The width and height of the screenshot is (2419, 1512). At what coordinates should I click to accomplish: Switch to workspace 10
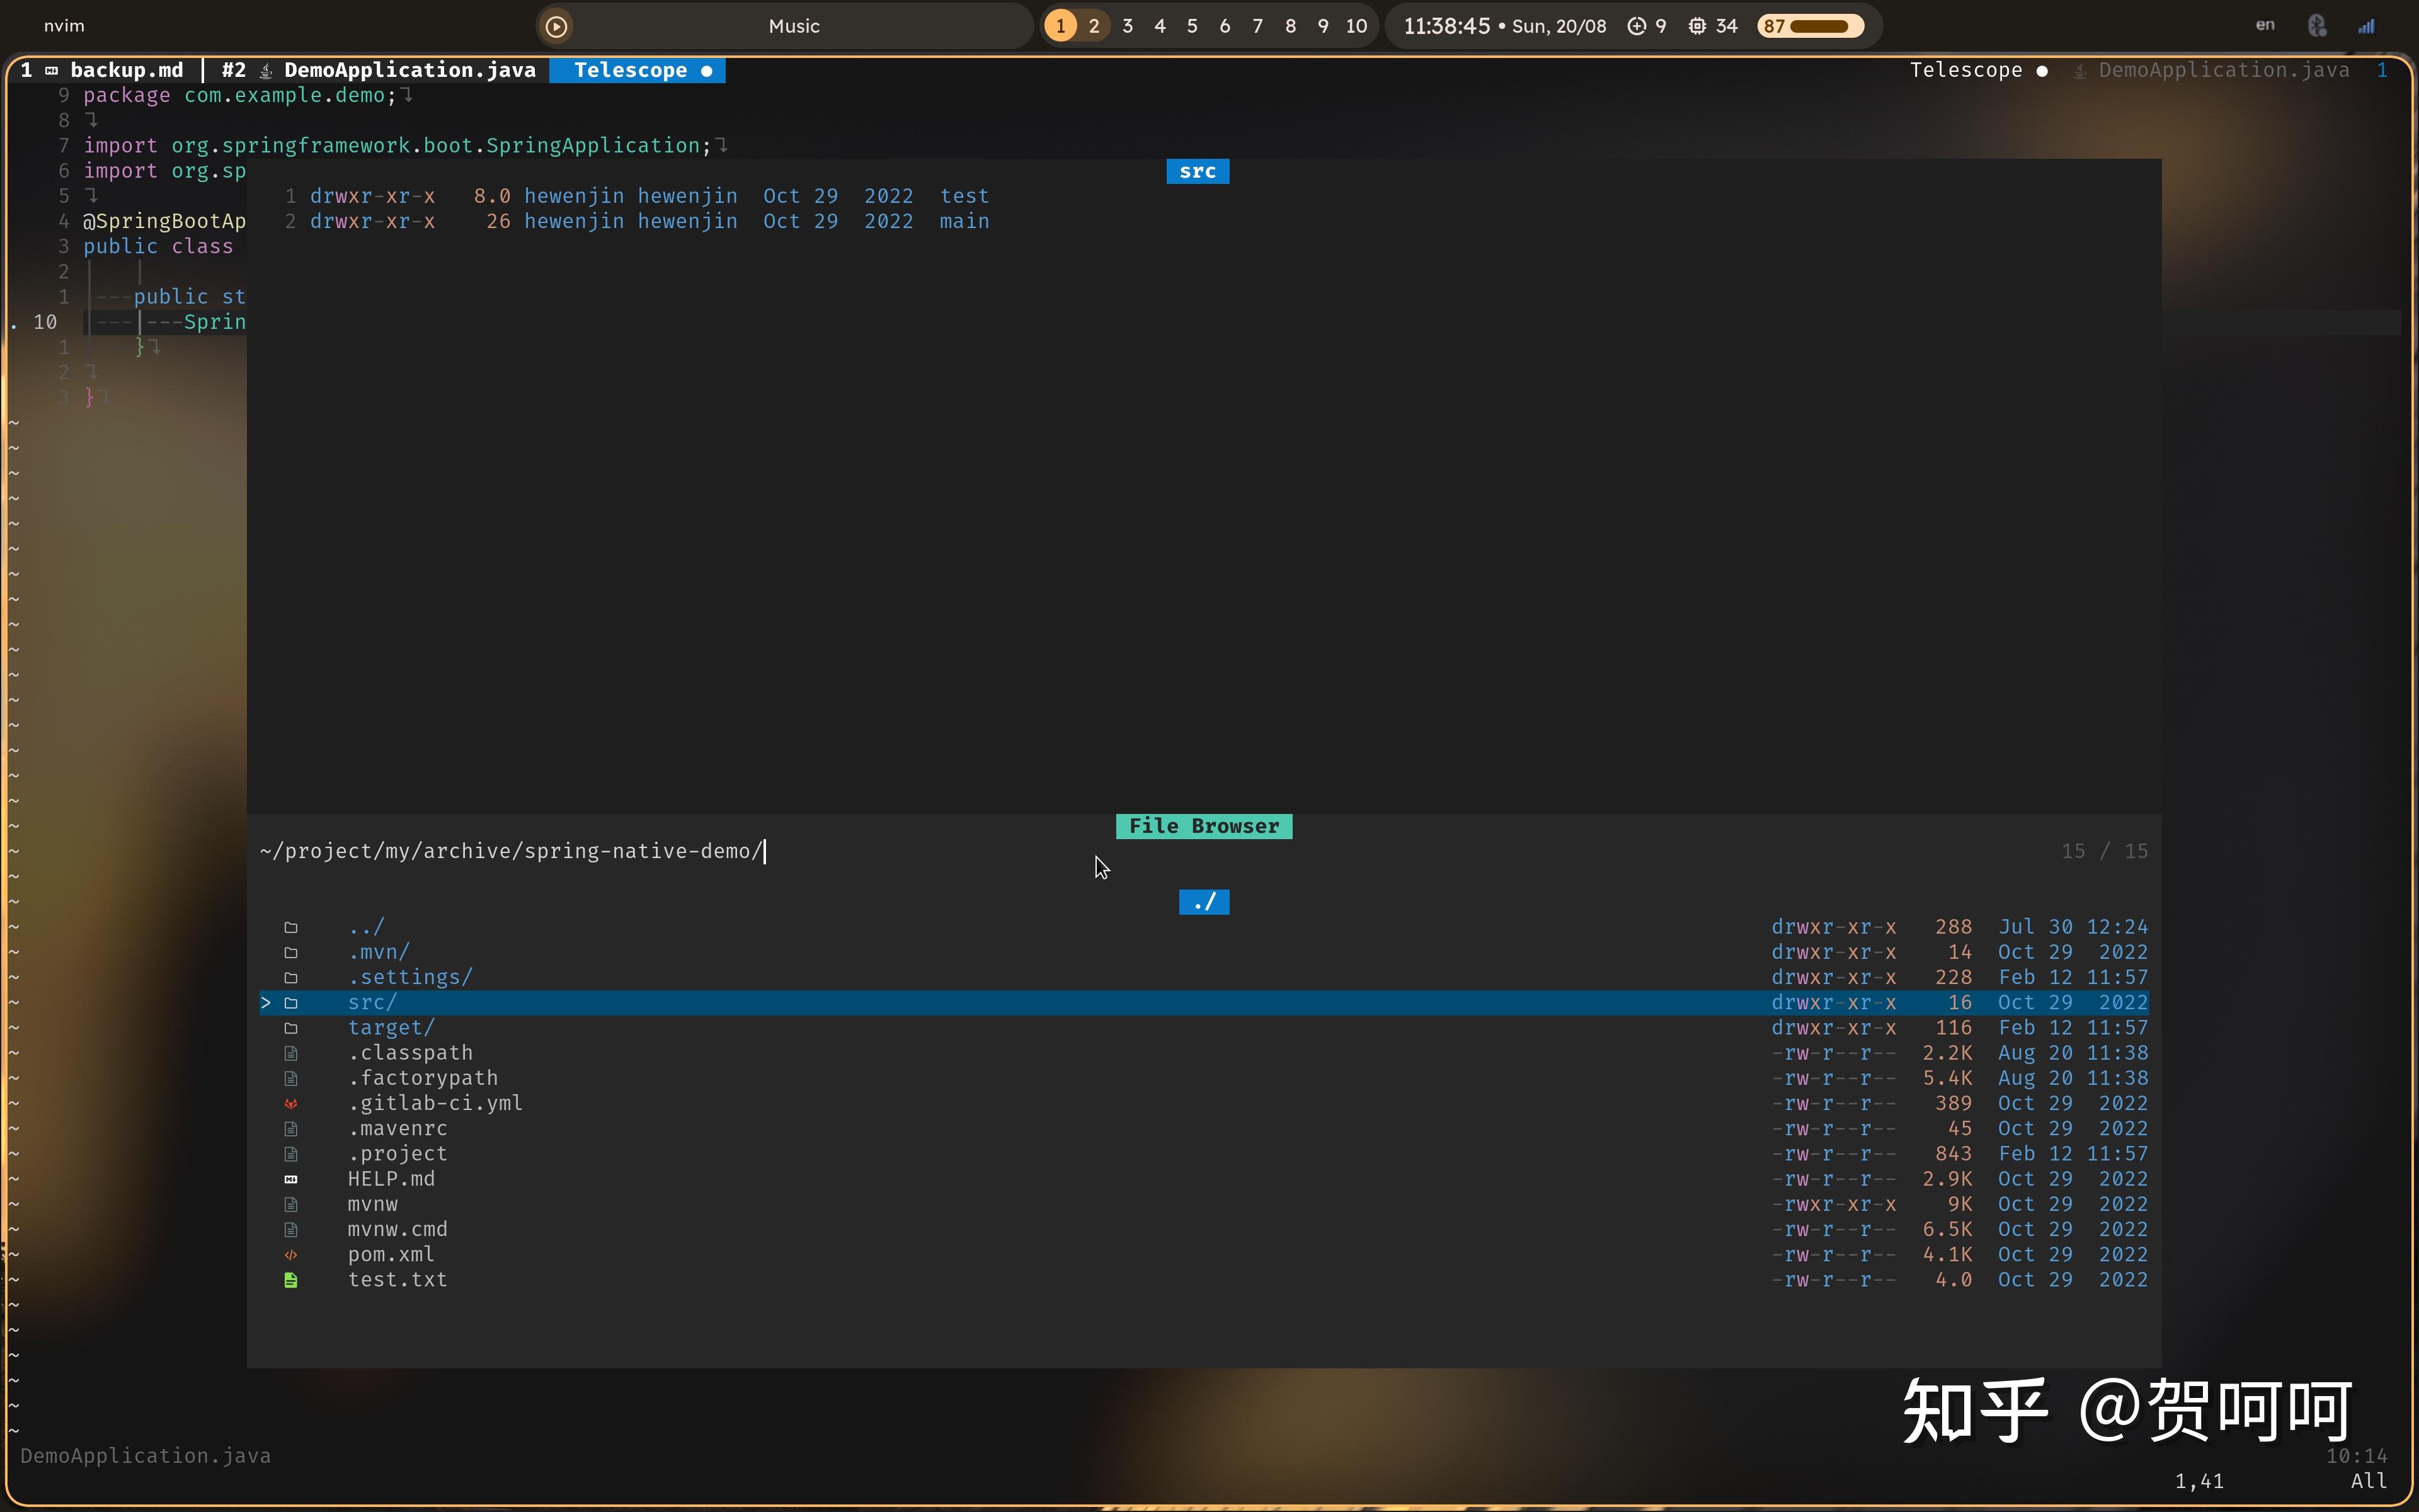[x=1356, y=26]
